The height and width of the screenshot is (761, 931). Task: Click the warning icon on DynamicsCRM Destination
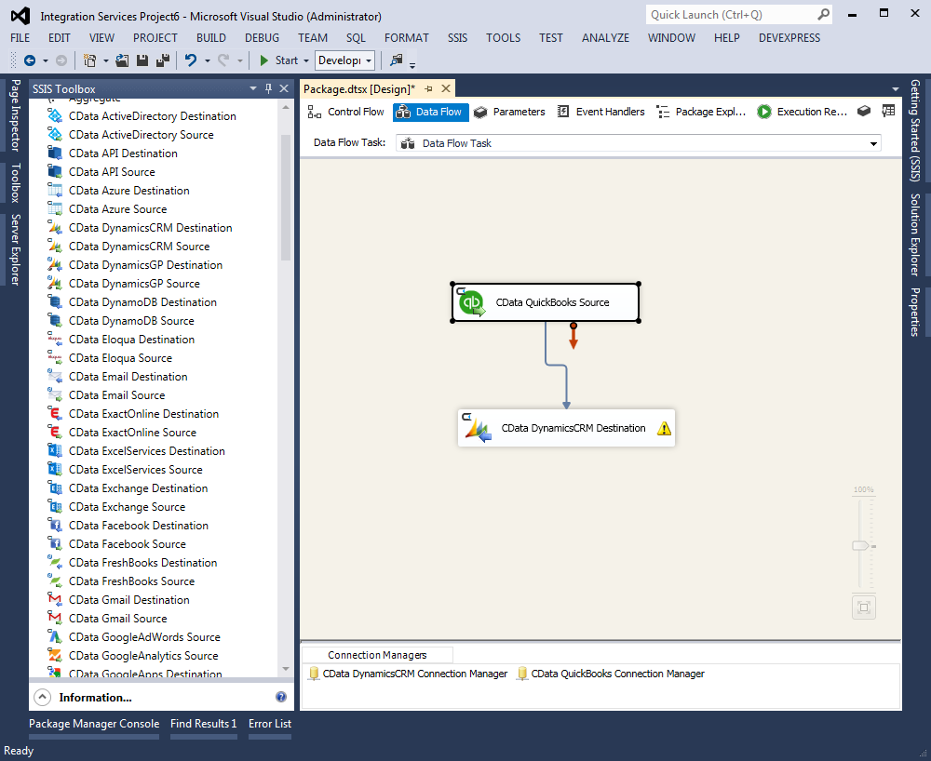point(664,429)
